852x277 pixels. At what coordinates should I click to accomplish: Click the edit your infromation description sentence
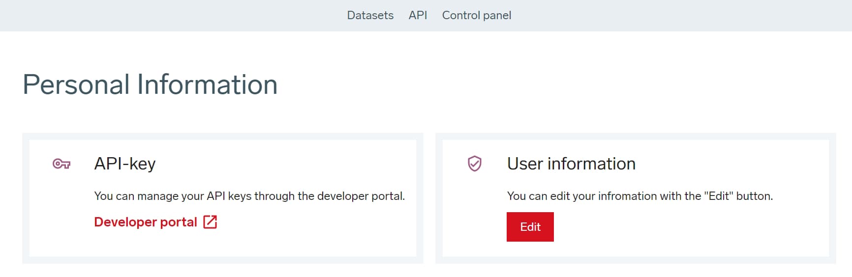(639, 196)
